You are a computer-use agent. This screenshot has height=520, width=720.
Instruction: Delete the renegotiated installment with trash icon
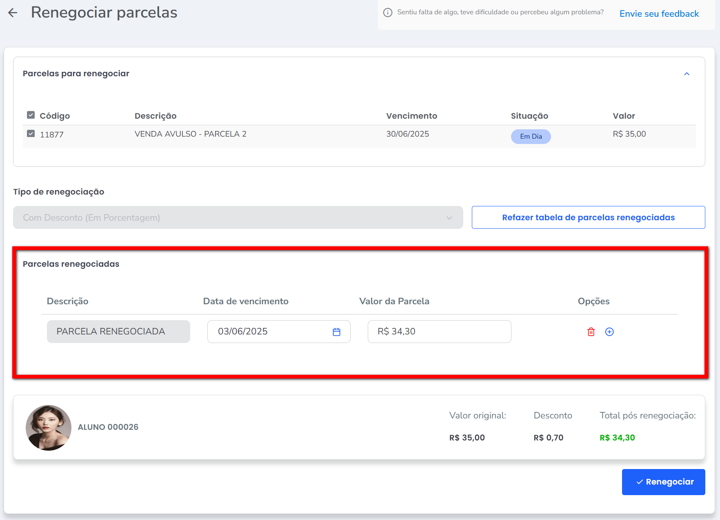tap(591, 332)
